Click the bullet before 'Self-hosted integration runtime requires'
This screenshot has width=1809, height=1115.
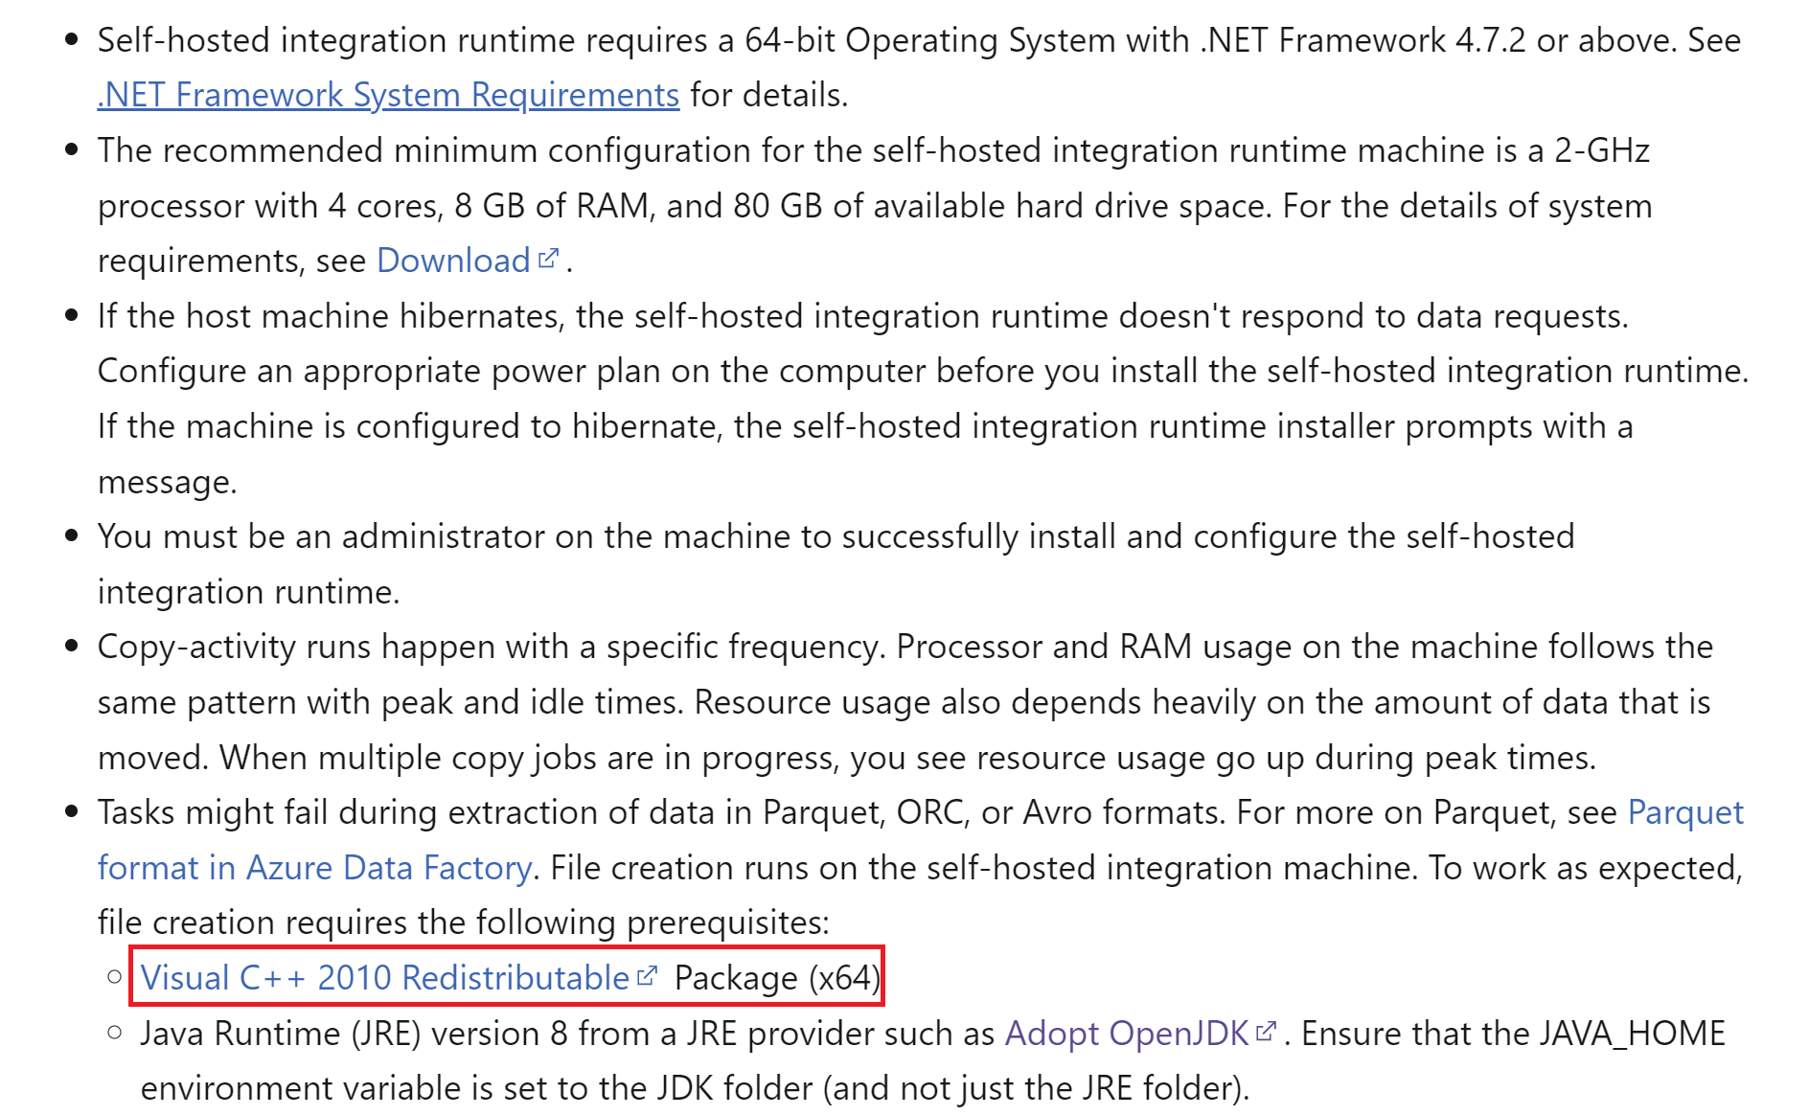pos(71,40)
